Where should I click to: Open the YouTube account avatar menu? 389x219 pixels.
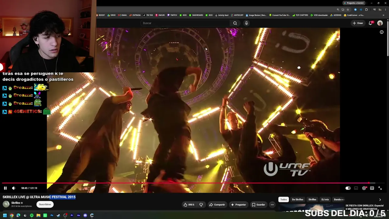tap(380, 23)
